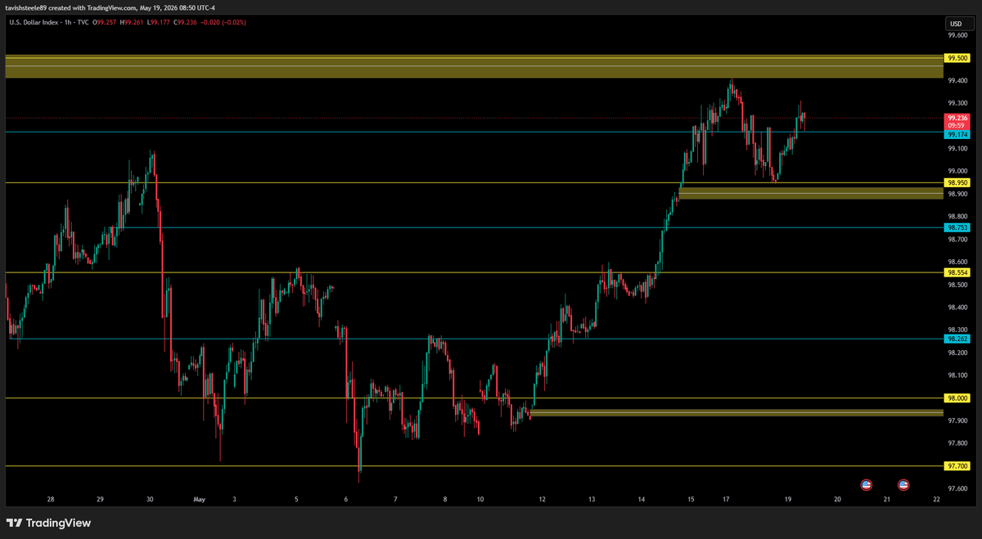Select the large yellow zone near 99.500

[474, 66]
